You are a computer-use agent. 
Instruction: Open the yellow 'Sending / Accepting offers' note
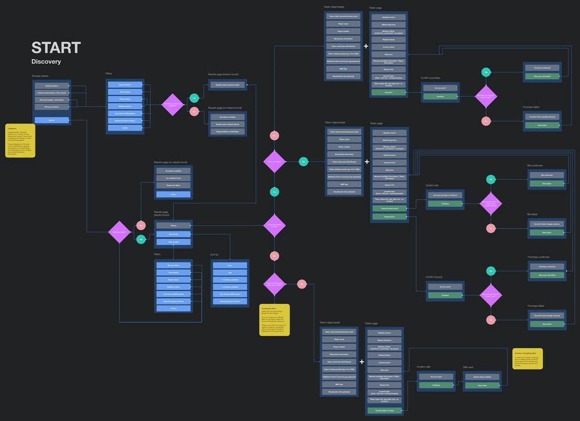[527, 358]
